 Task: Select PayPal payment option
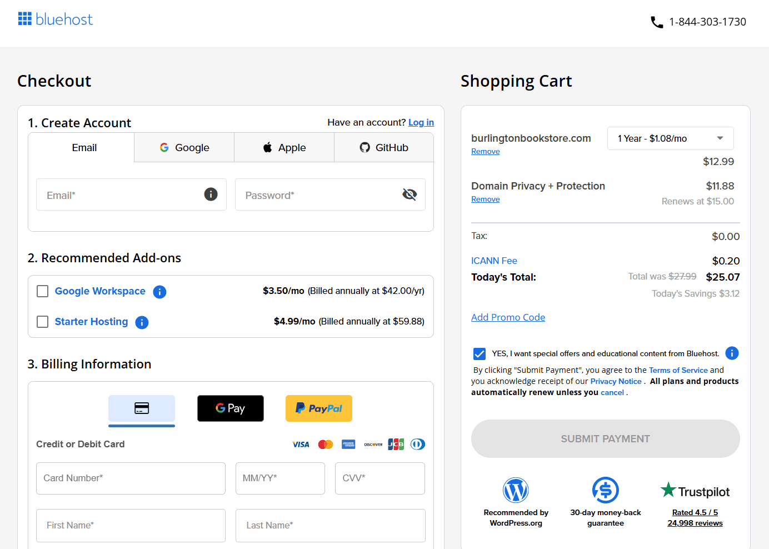click(318, 408)
